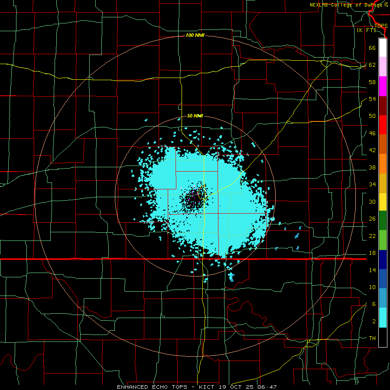Click the bright orange legend swatch
Image resolution: width=390 pixels, height=390 pixels.
pyautogui.click(x=383, y=164)
